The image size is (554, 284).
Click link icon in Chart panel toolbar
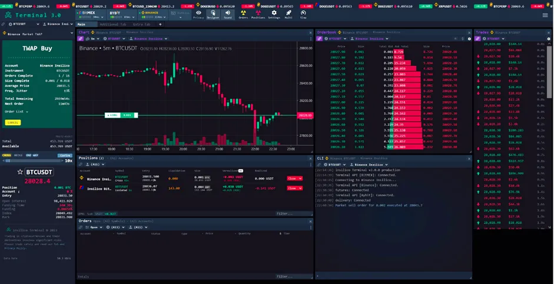pos(81,38)
